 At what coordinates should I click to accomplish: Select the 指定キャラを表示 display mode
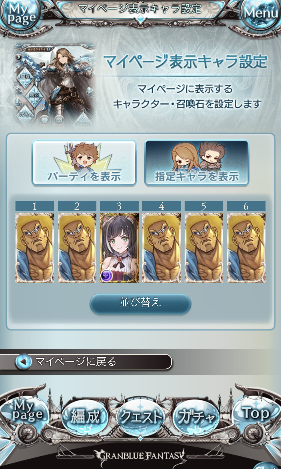(197, 163)
